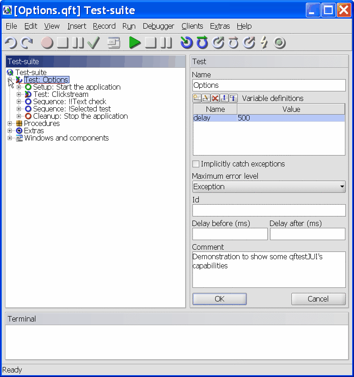Enable Implicitly catch exceptions

[x=196, y=164]
